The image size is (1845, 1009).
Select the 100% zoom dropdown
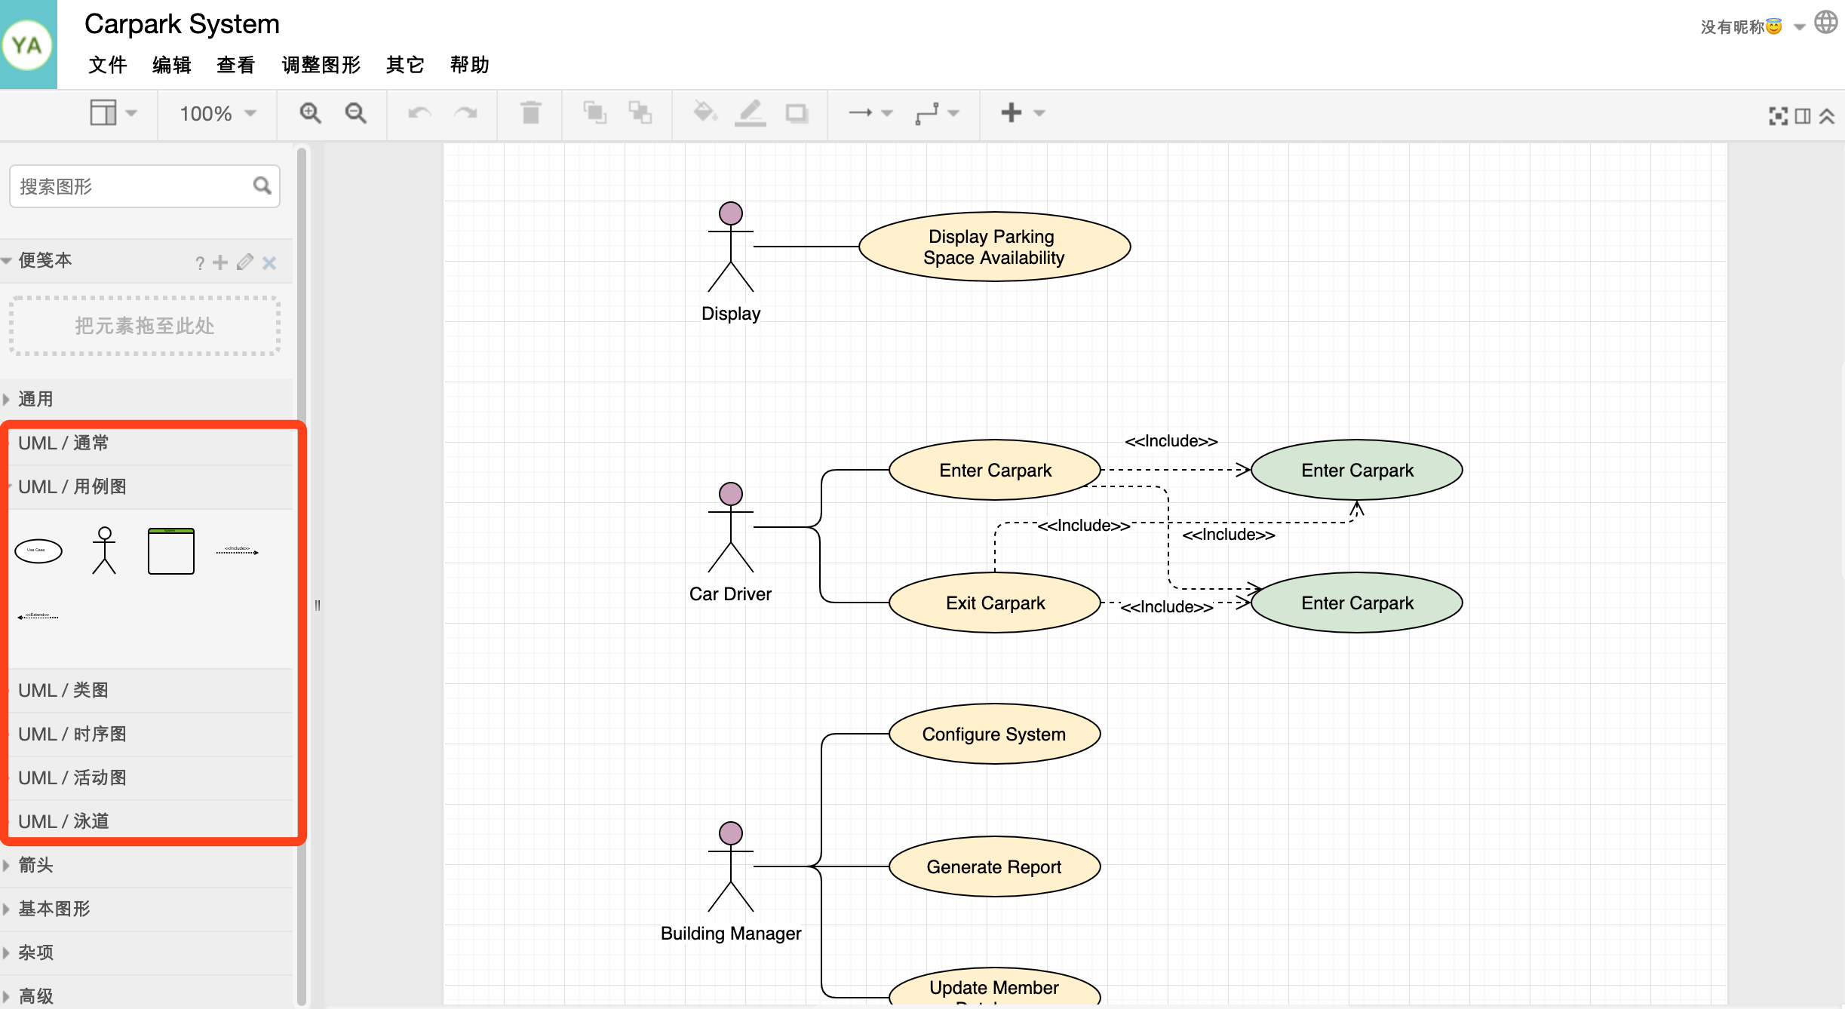[x=213, y=113]
